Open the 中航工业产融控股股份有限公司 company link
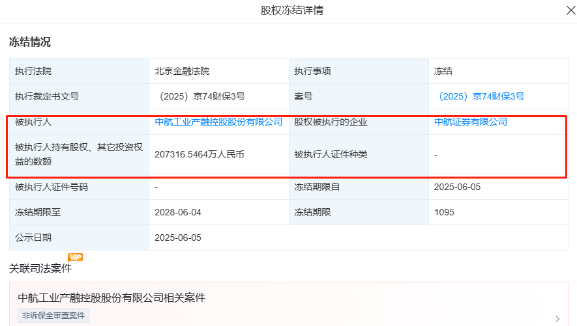Screen dimensions: 577x326 218,122
